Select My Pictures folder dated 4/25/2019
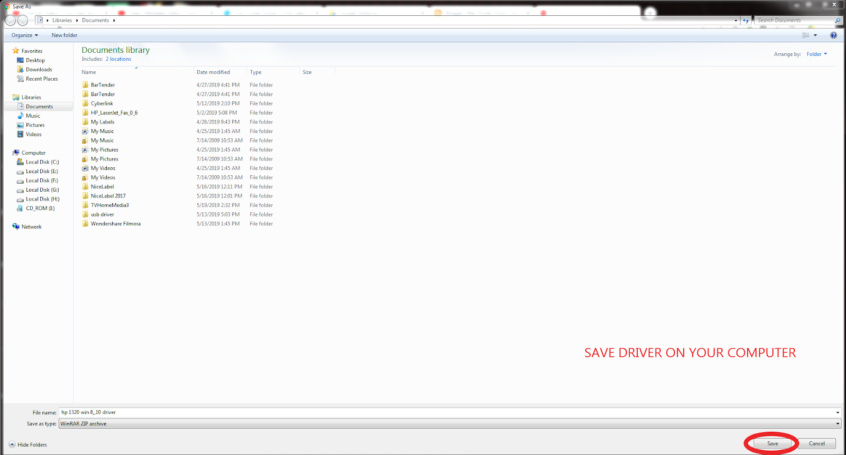 point(104,149)
